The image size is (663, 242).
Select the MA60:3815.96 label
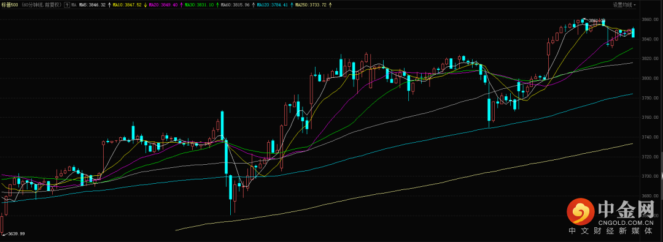click(x=235, y=5)
